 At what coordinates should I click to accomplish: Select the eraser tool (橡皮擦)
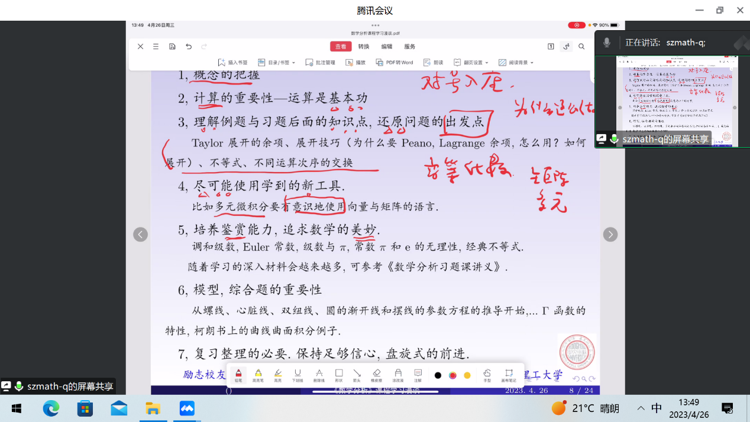[376, 375]
